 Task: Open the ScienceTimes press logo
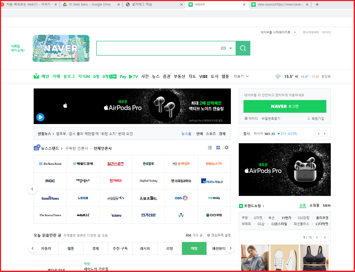click(x=50, y=198)
